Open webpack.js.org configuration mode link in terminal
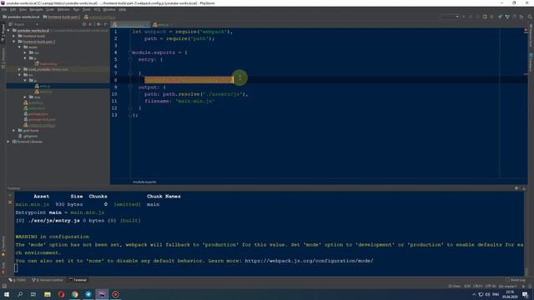 (309, 261)
